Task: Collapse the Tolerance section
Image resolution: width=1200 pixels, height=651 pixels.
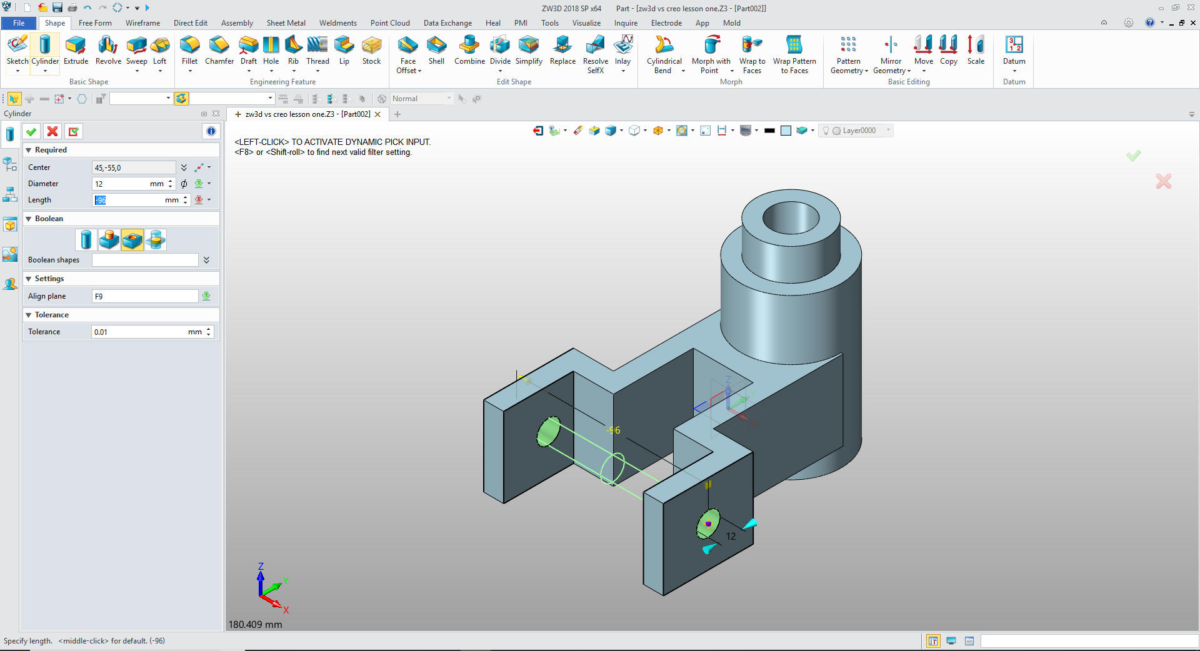Action: coord(29,315)
